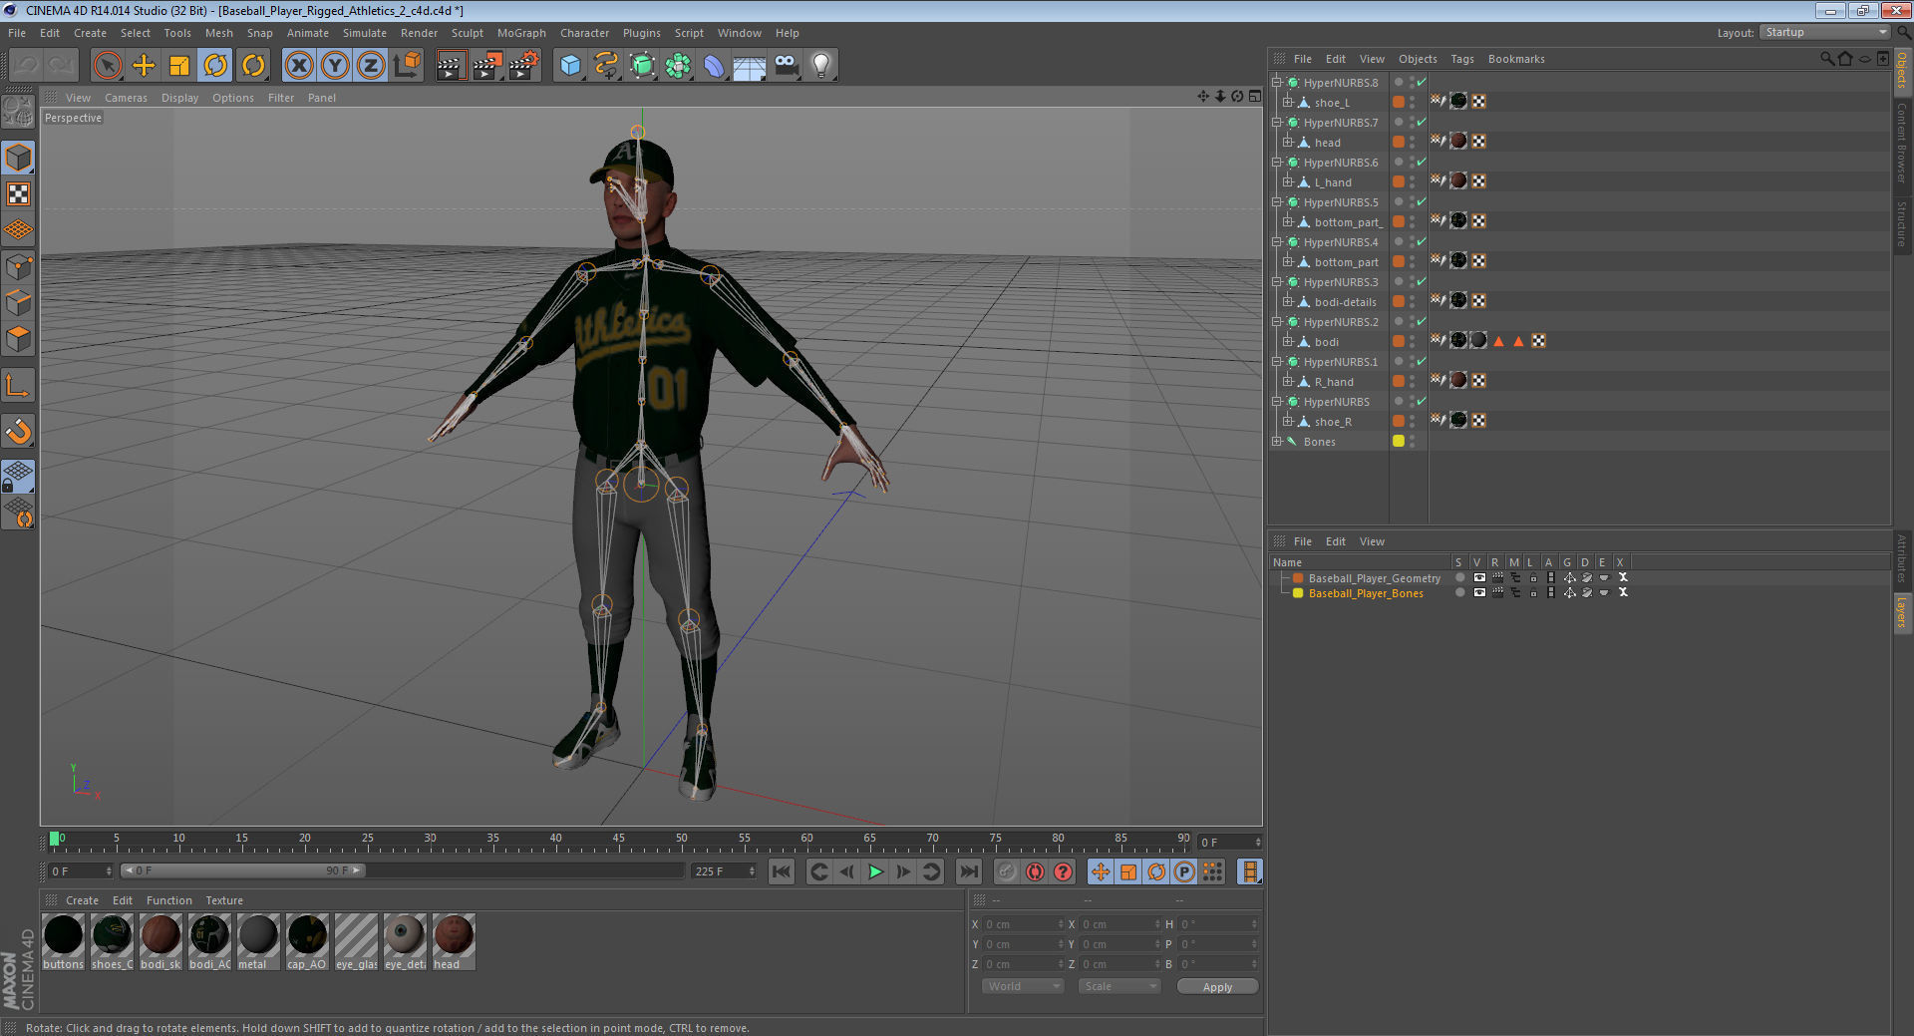Select the R_hand object row

pos(1334,382)
